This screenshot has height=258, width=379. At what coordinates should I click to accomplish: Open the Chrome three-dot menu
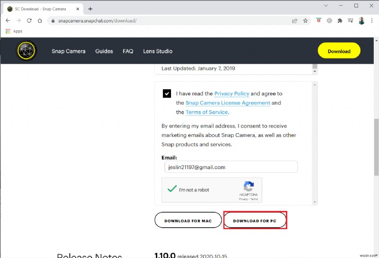(372, 21)
